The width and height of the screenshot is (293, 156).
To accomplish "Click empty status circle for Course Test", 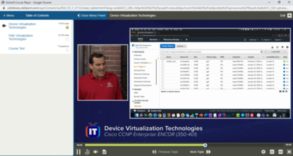I will coord(67,50).
